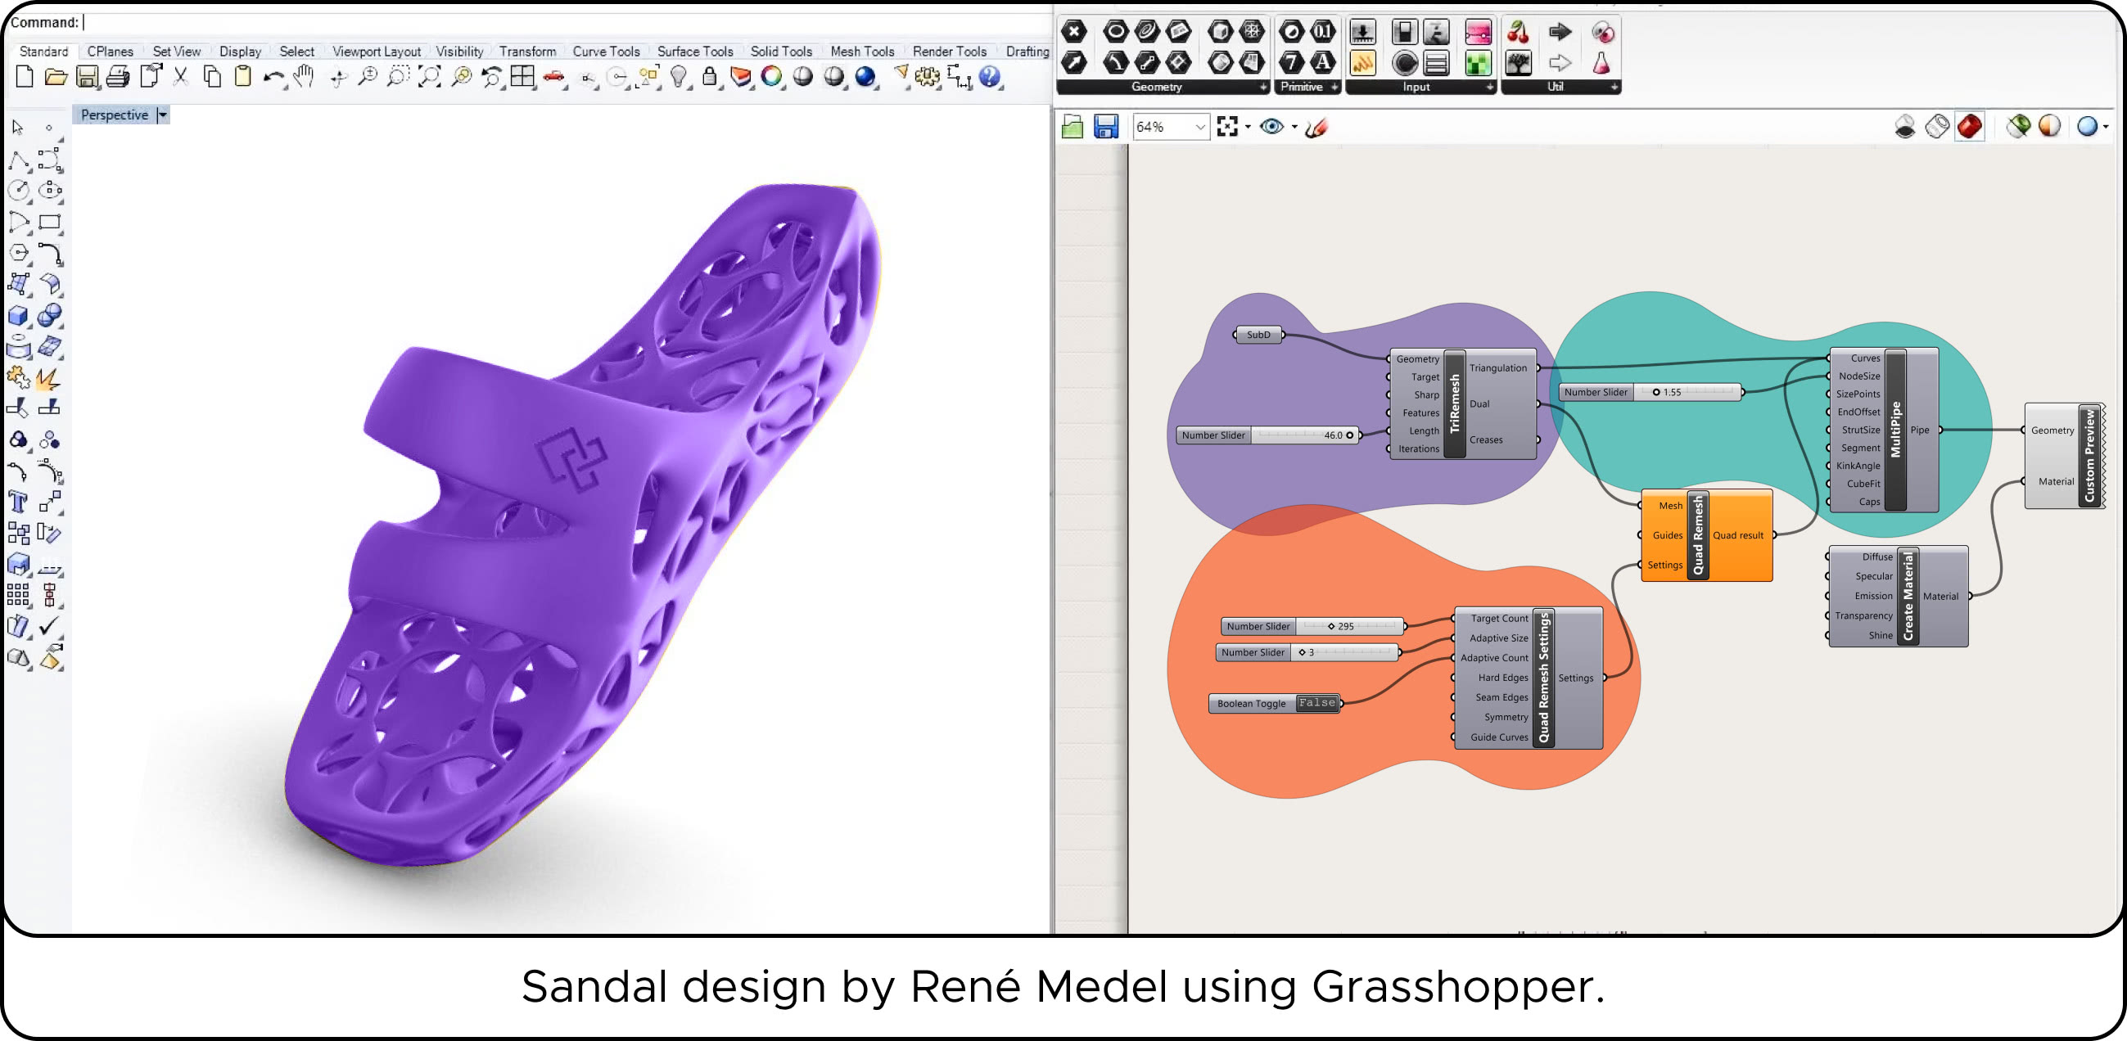The height and width of the screenshot is (1041, 2127).
Task: Toggle the Grasshopper preview eye icon
Action: pyautogui.click(x=1271, y=126)
